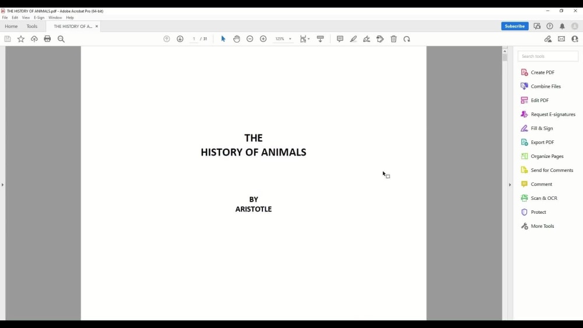Click the share with others person icon
583x328 pixels.
pos(575,39)
